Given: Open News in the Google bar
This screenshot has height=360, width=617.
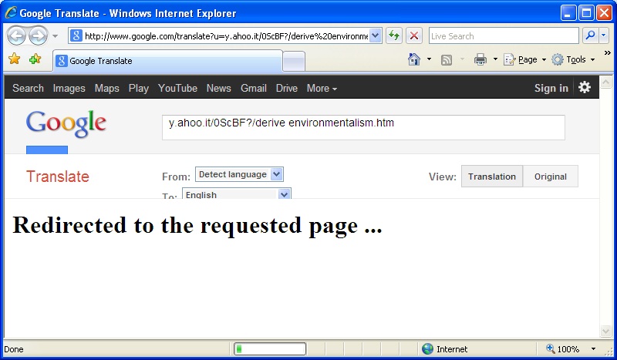Looking at the screenshot, I should [219, 88].
